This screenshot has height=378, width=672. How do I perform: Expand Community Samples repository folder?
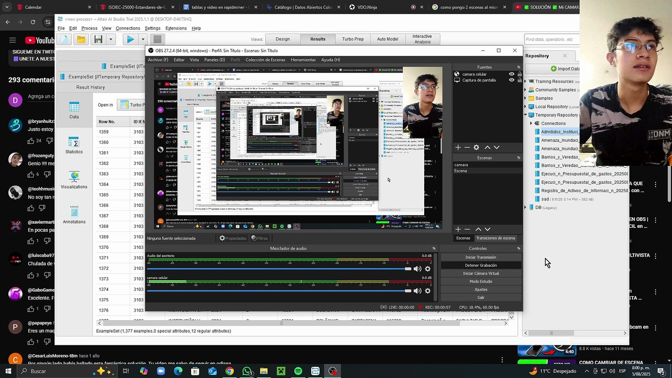coord(525,90)
